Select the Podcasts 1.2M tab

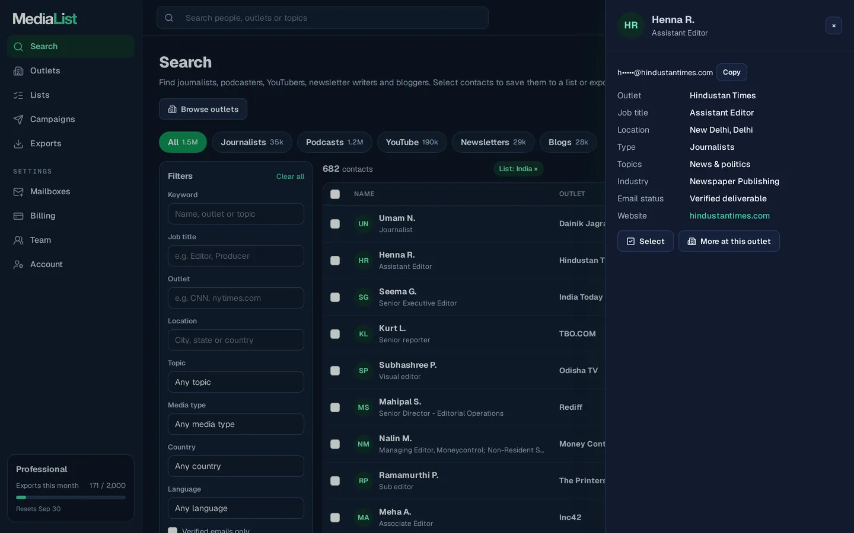pyautogui.click(x=334, y=142)
